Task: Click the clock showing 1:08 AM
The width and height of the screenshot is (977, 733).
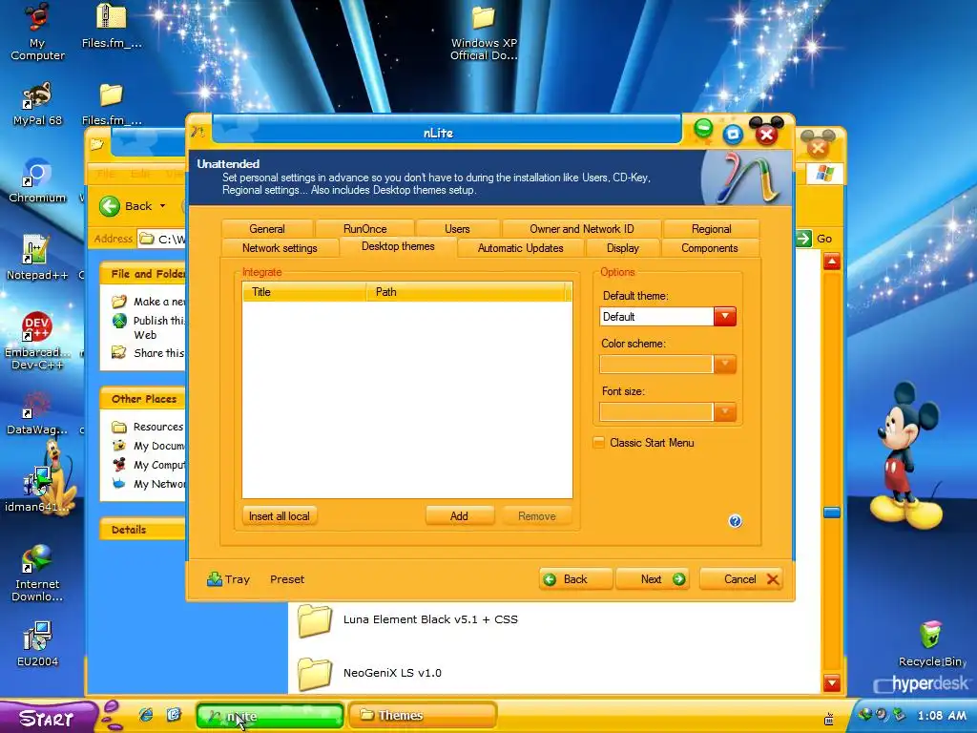Action: 942,716
